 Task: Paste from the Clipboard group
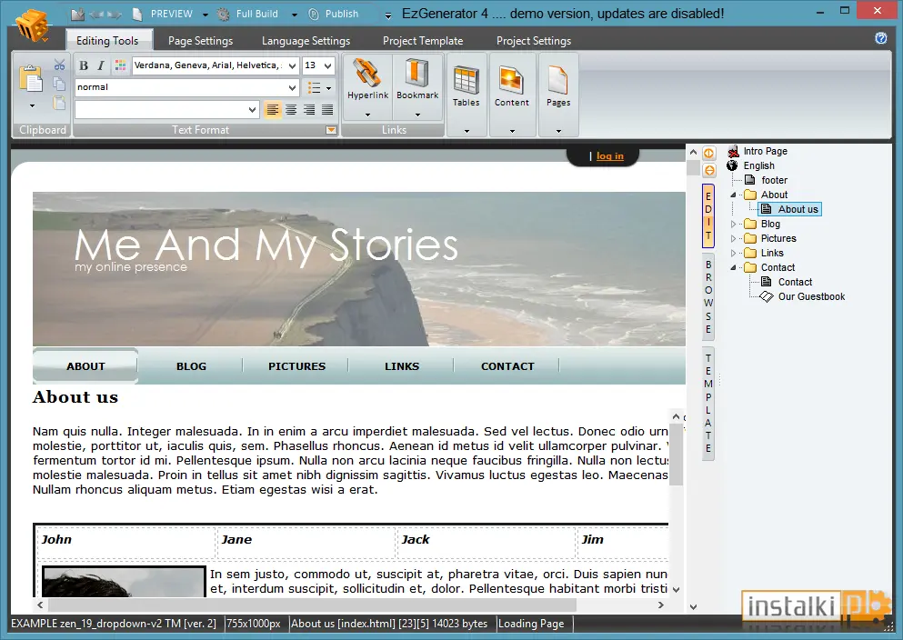[31, 79]
